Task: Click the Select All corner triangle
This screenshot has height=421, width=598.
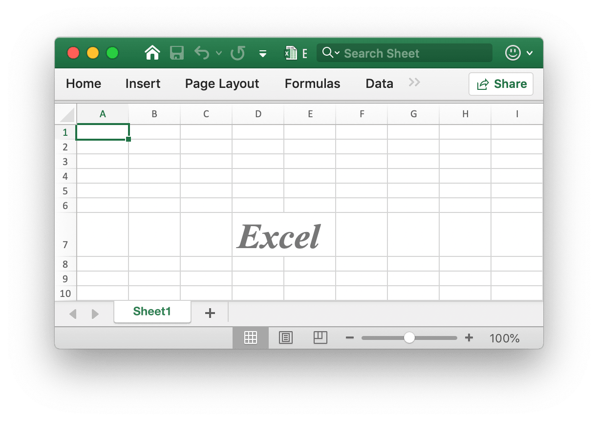Action: pos(66,115)
